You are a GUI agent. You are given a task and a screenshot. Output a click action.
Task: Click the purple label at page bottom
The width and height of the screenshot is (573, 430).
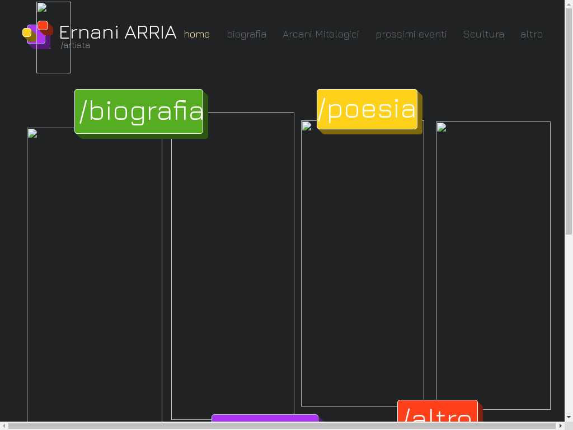[x=265, y=418]
